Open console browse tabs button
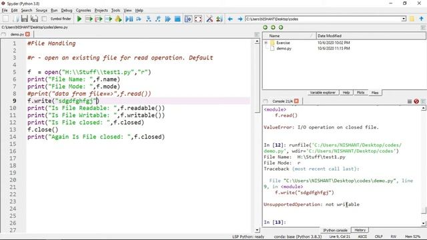 [266, 101]
